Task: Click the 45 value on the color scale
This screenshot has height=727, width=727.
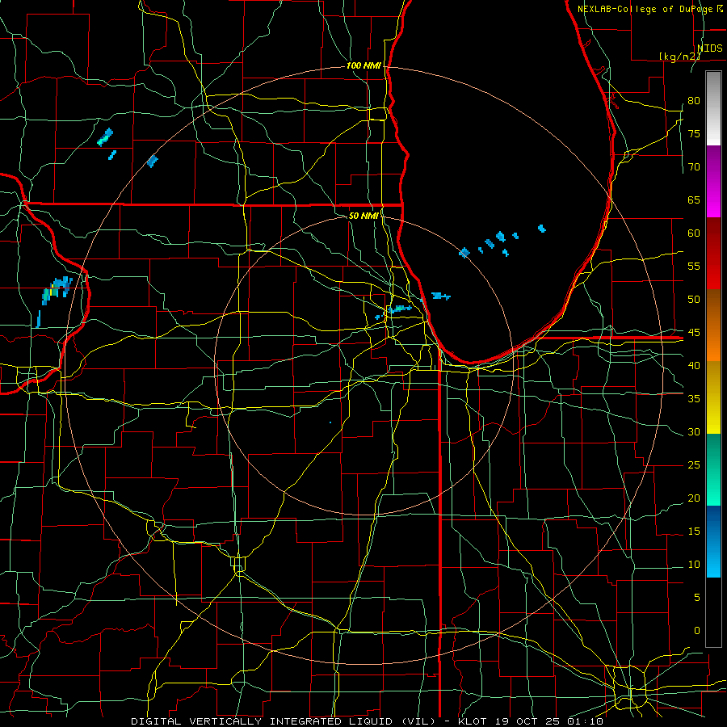Action: [x=694, y=333]
